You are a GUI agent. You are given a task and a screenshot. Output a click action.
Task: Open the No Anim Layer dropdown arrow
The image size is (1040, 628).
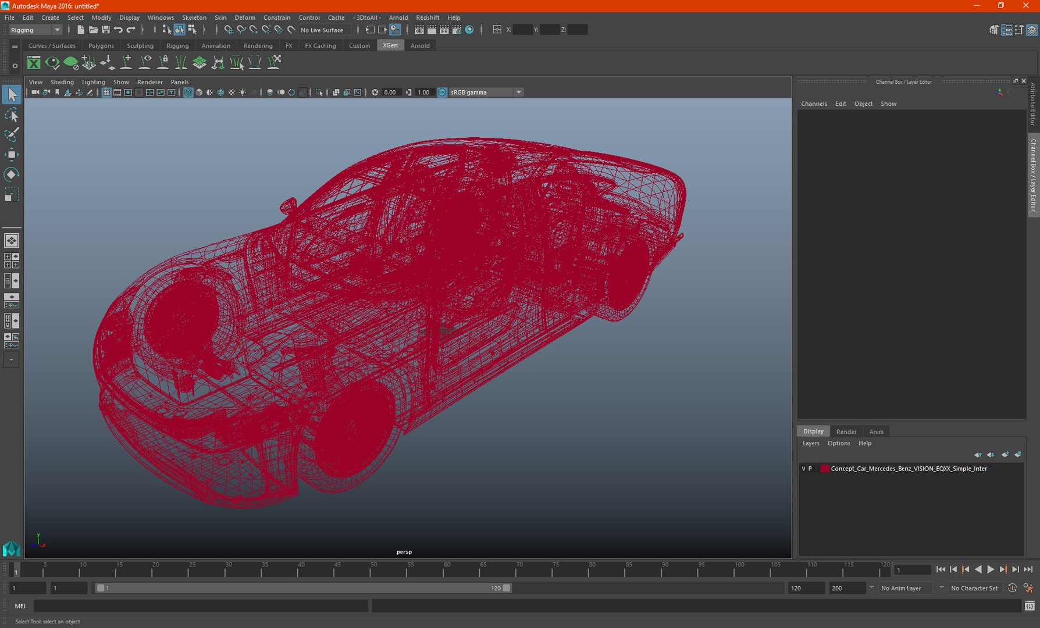pyautogui.click(x=871, y=588)
